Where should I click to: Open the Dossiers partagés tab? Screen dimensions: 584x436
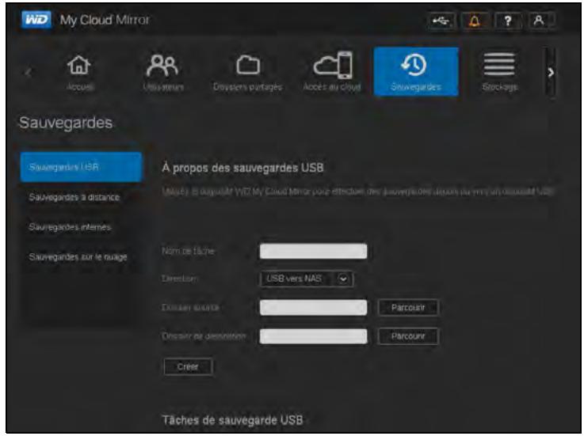(247, 72)
